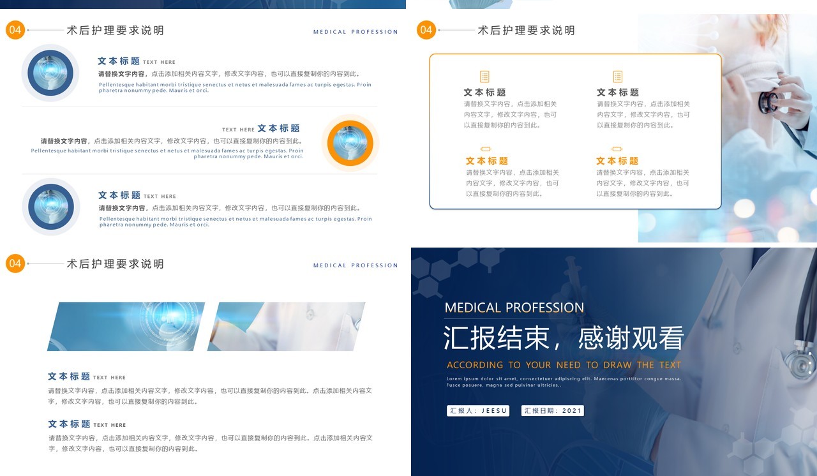Select the right orange 文本标题 heading in the card
817x476 pixels.
pyautogui.click(x=617, y=161)
